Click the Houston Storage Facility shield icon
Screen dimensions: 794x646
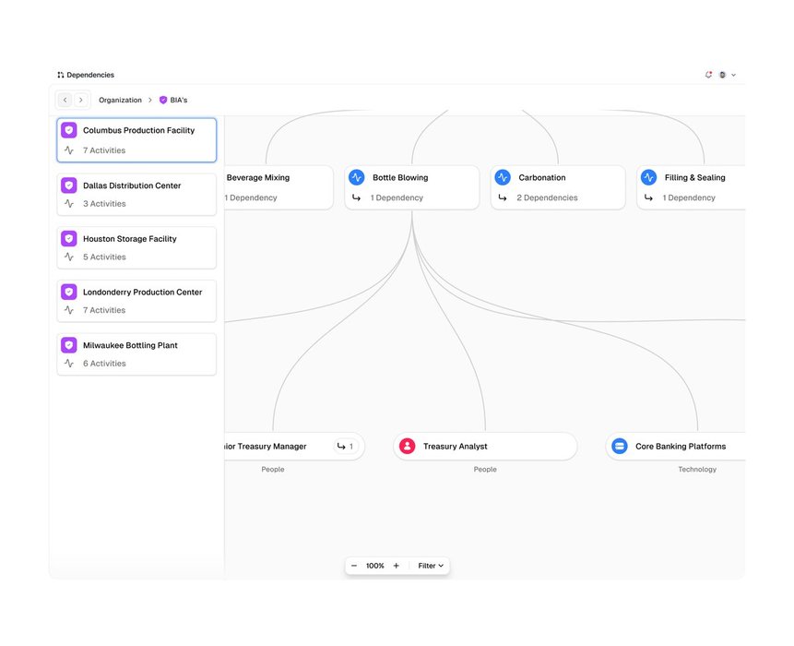[69, 239]
